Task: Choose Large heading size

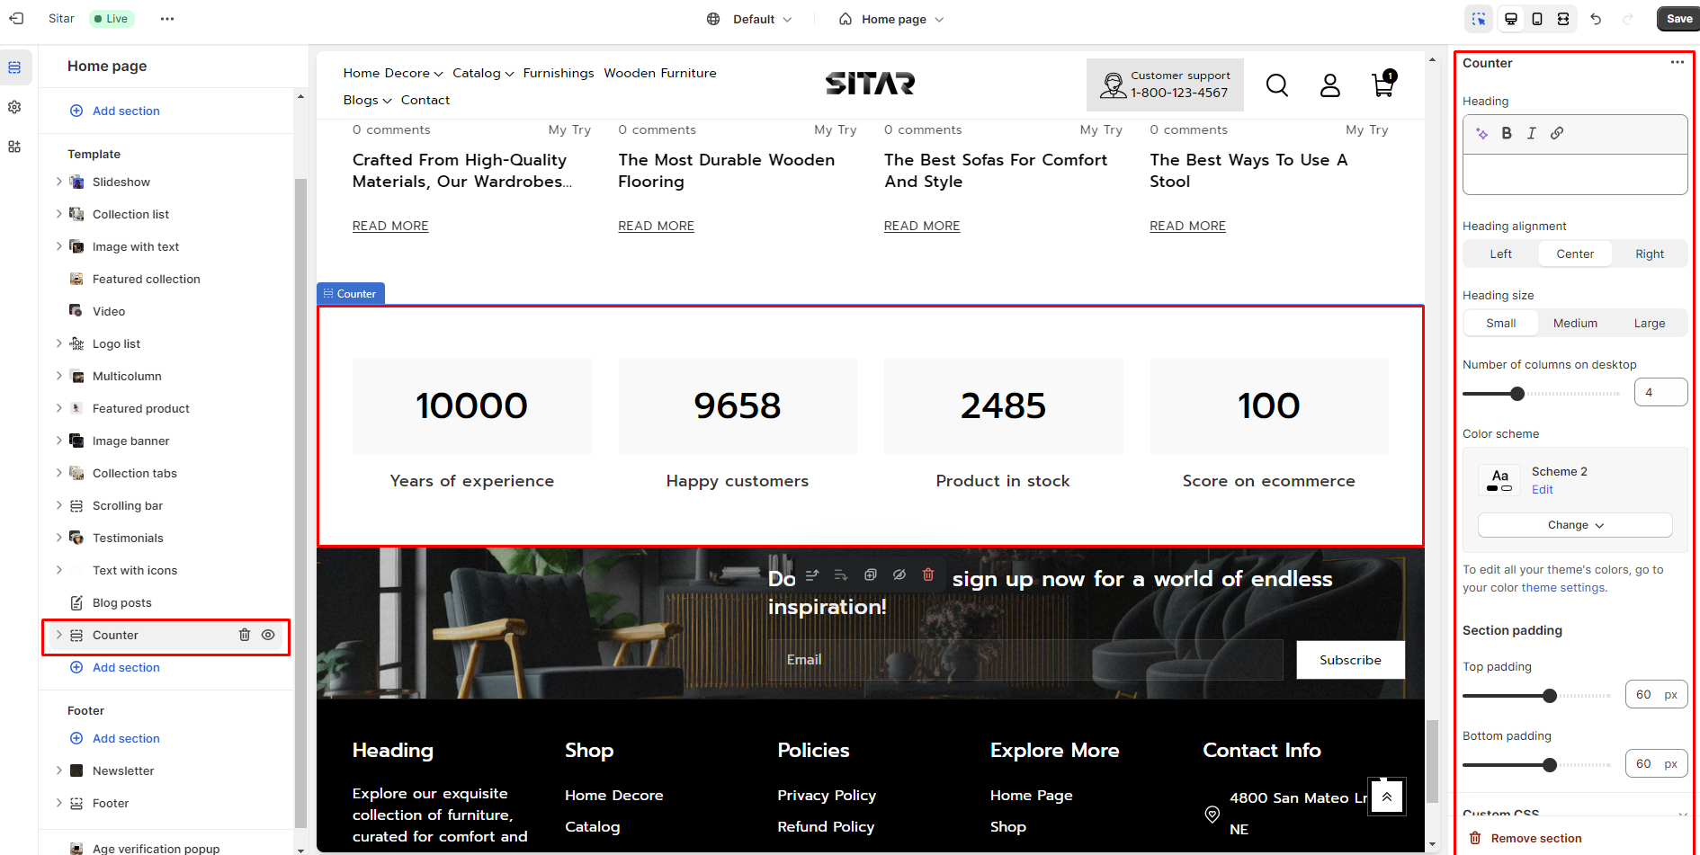Action: coord(1649,324)
